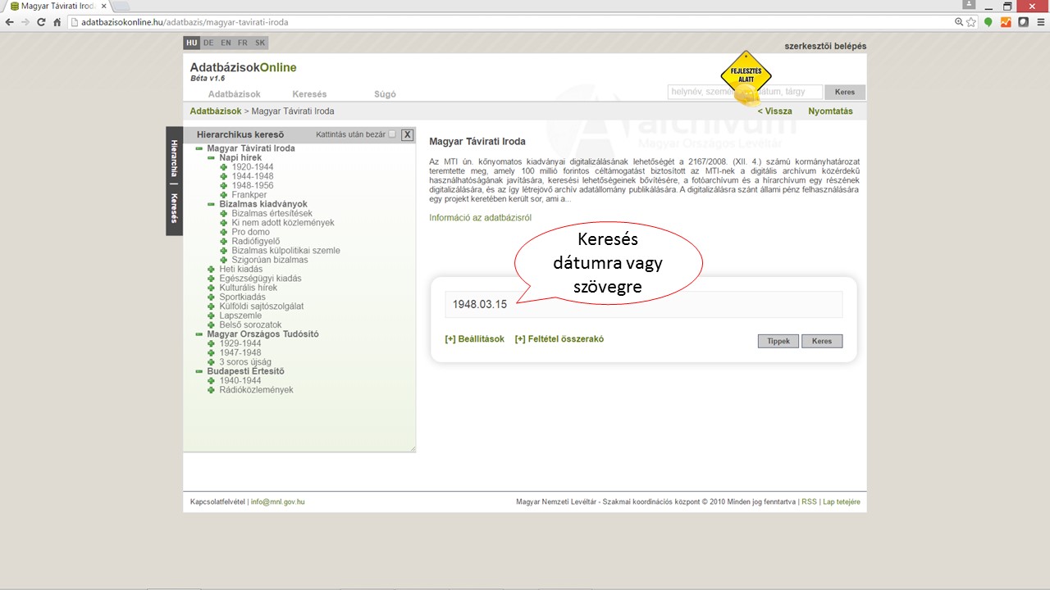
Task: Open the Súgó menu
Action: click(x=385, y=94)
